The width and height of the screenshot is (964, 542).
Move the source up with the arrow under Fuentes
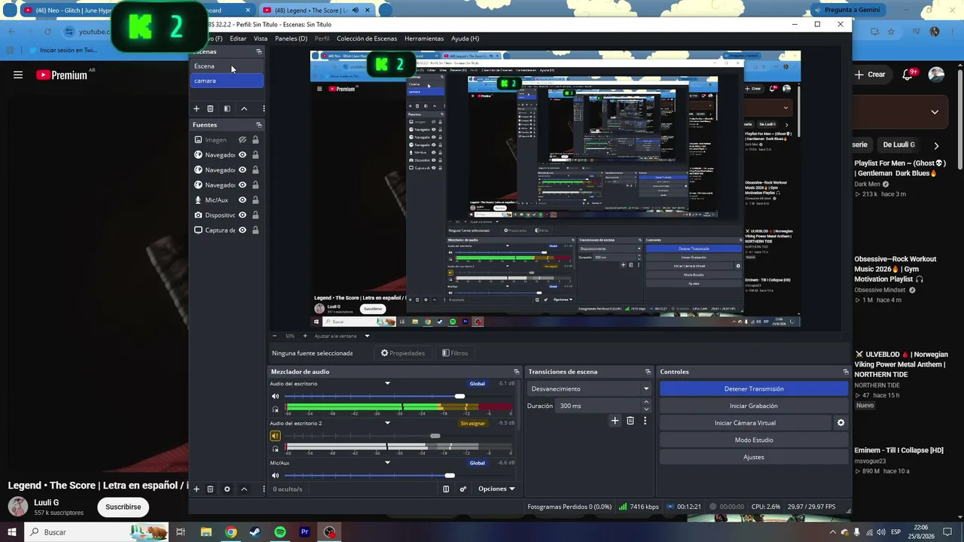(x=244, y=489)
